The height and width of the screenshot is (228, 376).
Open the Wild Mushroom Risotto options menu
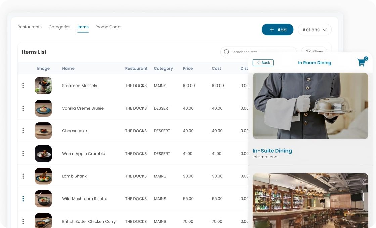click(x=23, y=199)
